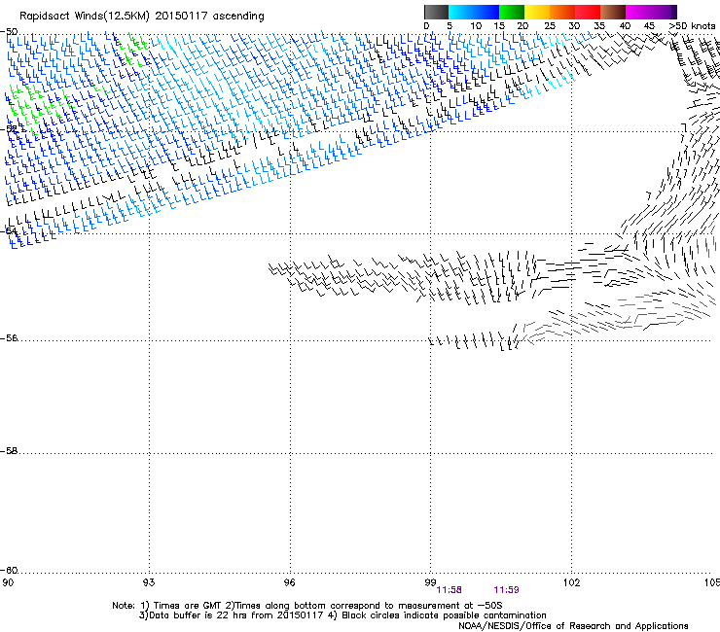Click the red 30-35 knots legend segment
Viewport: 720px width, 632px height.
[588, 12]
